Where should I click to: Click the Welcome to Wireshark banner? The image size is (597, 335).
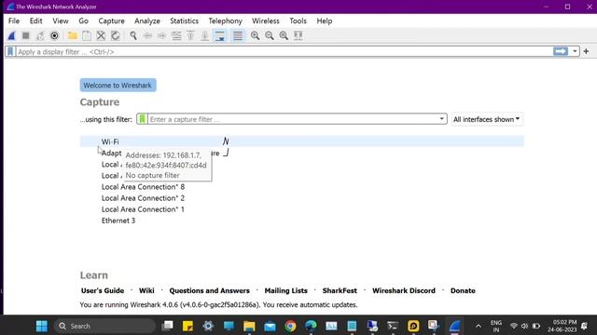pyautogui.click(x=118, y=85)
